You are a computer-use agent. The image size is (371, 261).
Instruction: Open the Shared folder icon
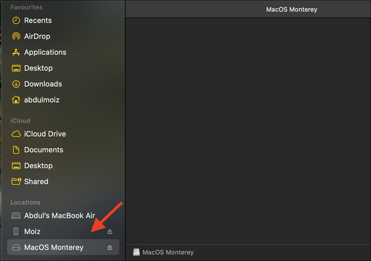16,182
